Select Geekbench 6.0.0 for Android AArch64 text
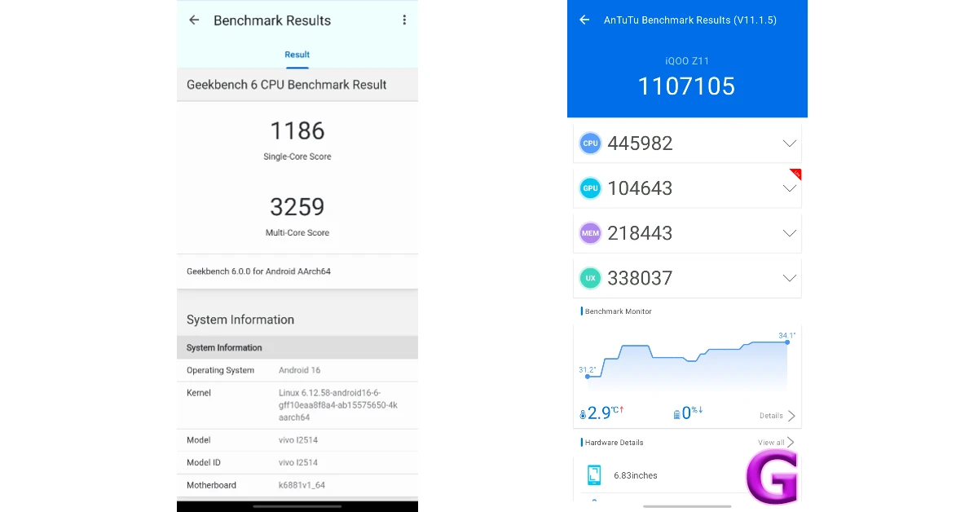 pyautogui.click(x=258, y=271)
